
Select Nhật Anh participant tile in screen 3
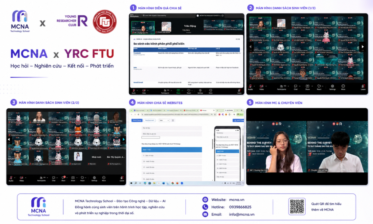click(x=96, y=158)
